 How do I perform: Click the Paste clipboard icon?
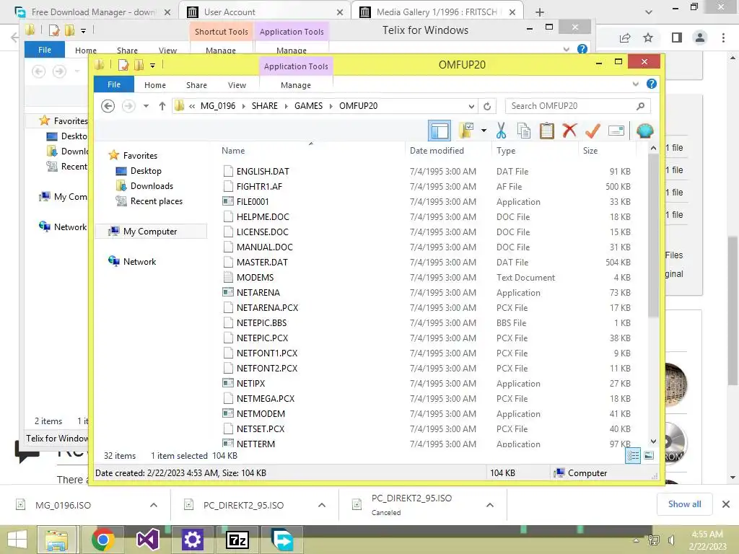pos(547,131)
